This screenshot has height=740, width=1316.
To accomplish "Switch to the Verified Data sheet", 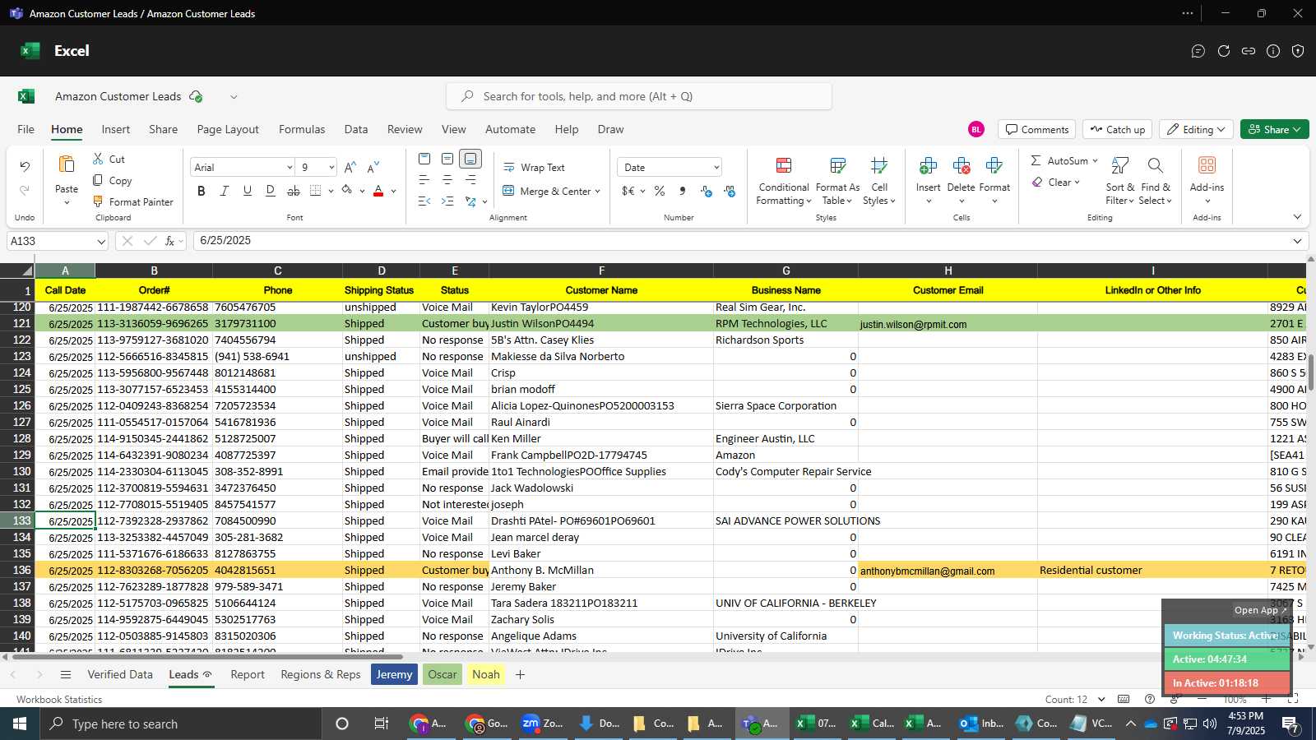I will pos(120,674).
